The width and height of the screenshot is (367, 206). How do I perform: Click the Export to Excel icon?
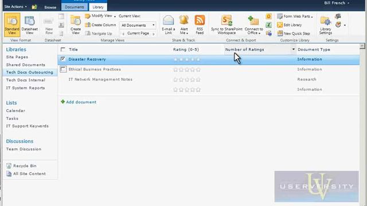[269, 25]
